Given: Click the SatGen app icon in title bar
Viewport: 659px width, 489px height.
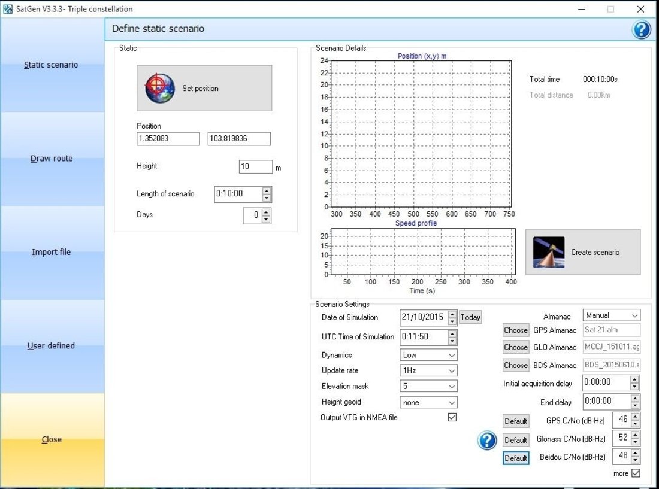Looking at the screenshot, I should point(8,9).
